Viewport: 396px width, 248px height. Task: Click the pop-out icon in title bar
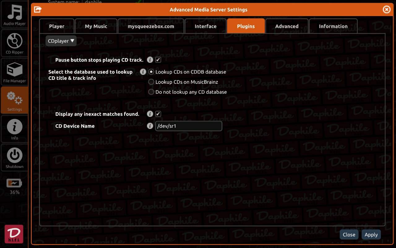38,10
